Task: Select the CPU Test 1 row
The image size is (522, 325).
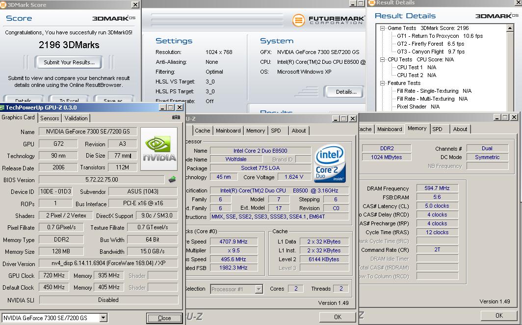Action: 417,67
